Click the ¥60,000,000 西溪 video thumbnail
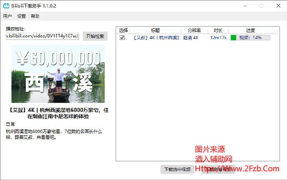287x180 pixels. [x=58, y=74]
